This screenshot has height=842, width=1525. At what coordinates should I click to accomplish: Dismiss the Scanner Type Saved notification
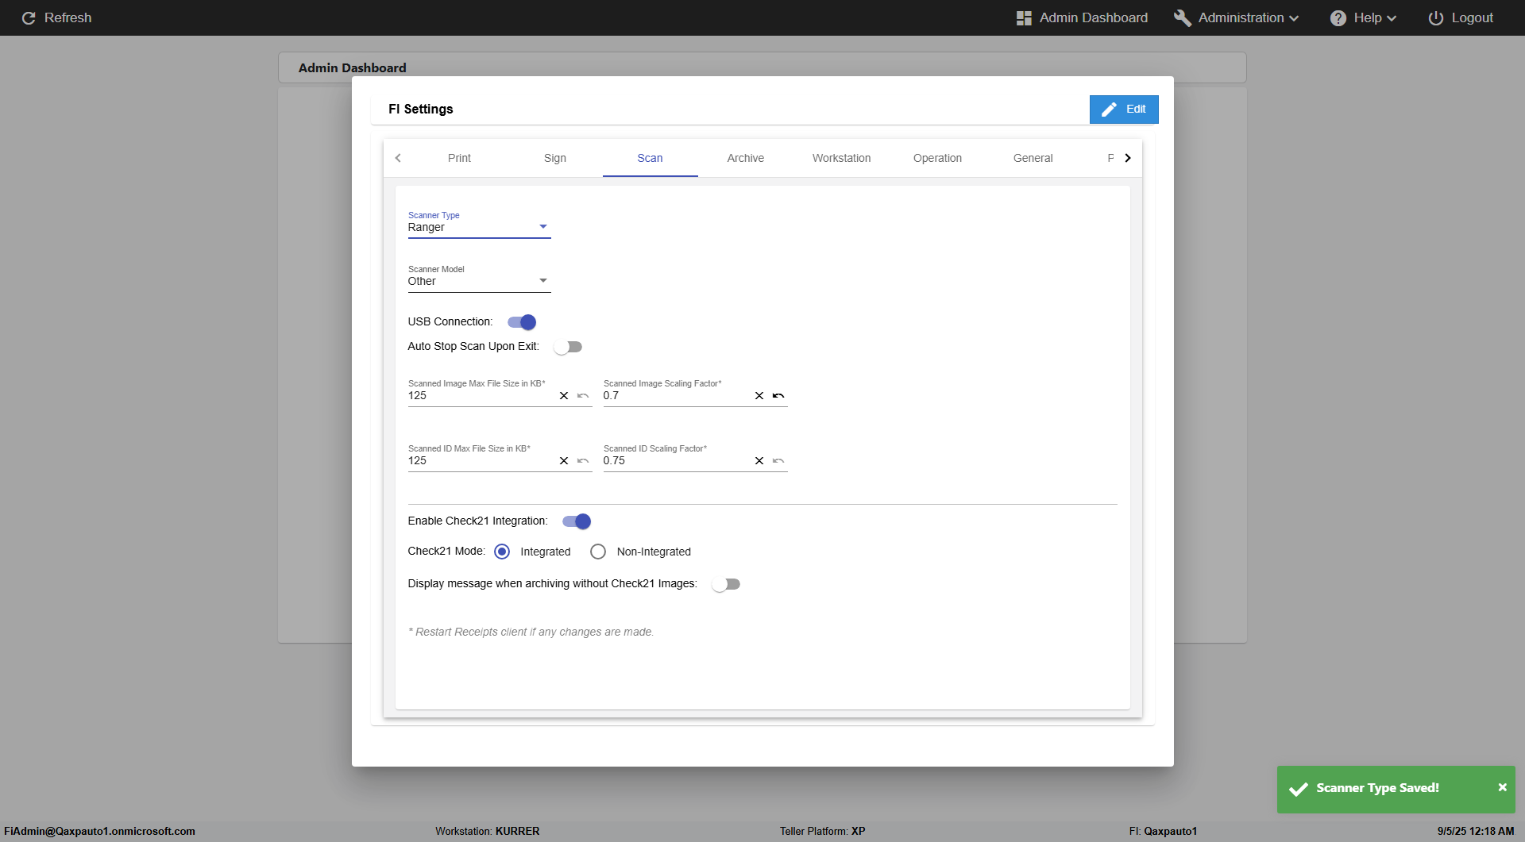[x=1502, y=787]
